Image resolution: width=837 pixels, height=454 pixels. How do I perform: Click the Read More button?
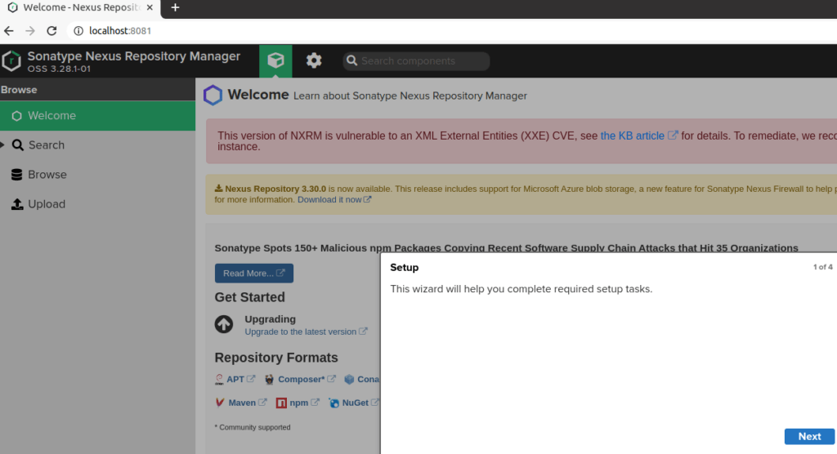pyautogui.click(x=254, y=274)
